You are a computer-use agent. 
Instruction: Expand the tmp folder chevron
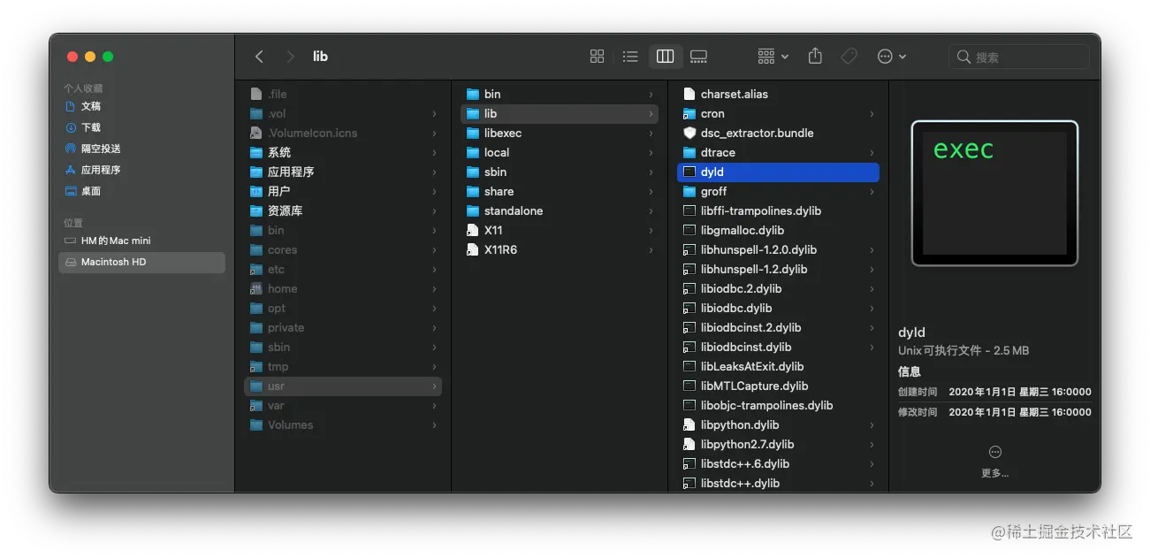tap(434, 366)
